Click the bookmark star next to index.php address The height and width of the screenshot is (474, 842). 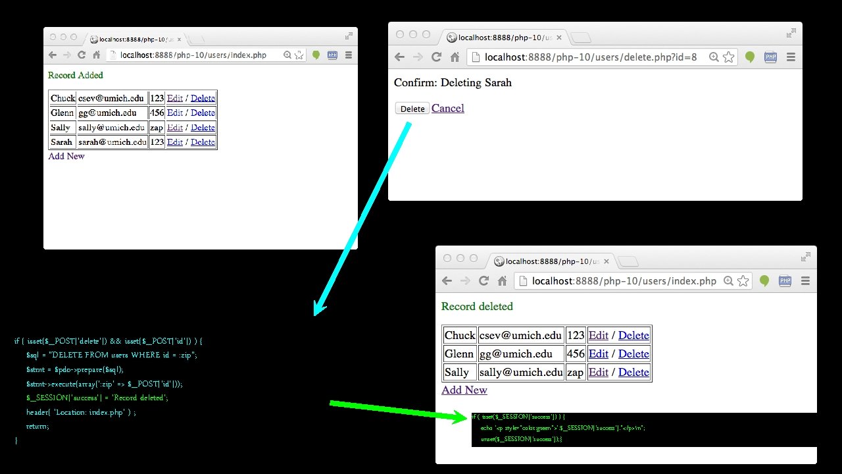tap(743, 280)
